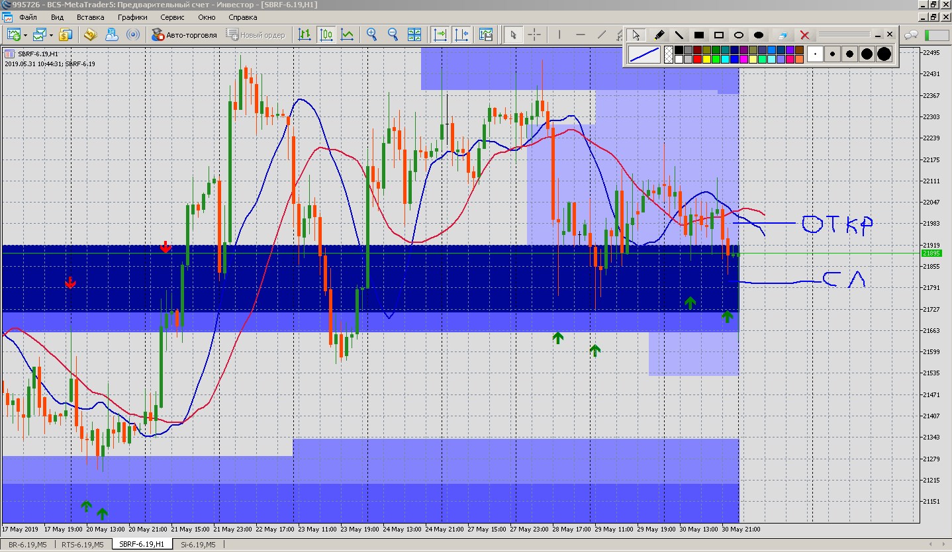Expand the new chart dropdown arrow

[25, 35]
